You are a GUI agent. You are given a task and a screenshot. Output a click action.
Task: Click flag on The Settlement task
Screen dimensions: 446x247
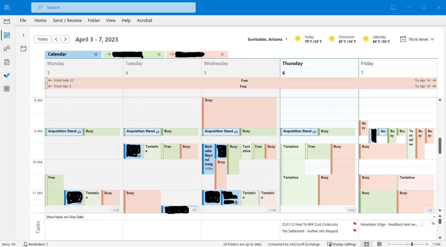click(x=355, y=231)
